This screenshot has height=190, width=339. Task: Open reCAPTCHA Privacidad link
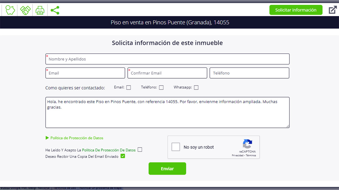pyautogui.click(x=237, y=155)
